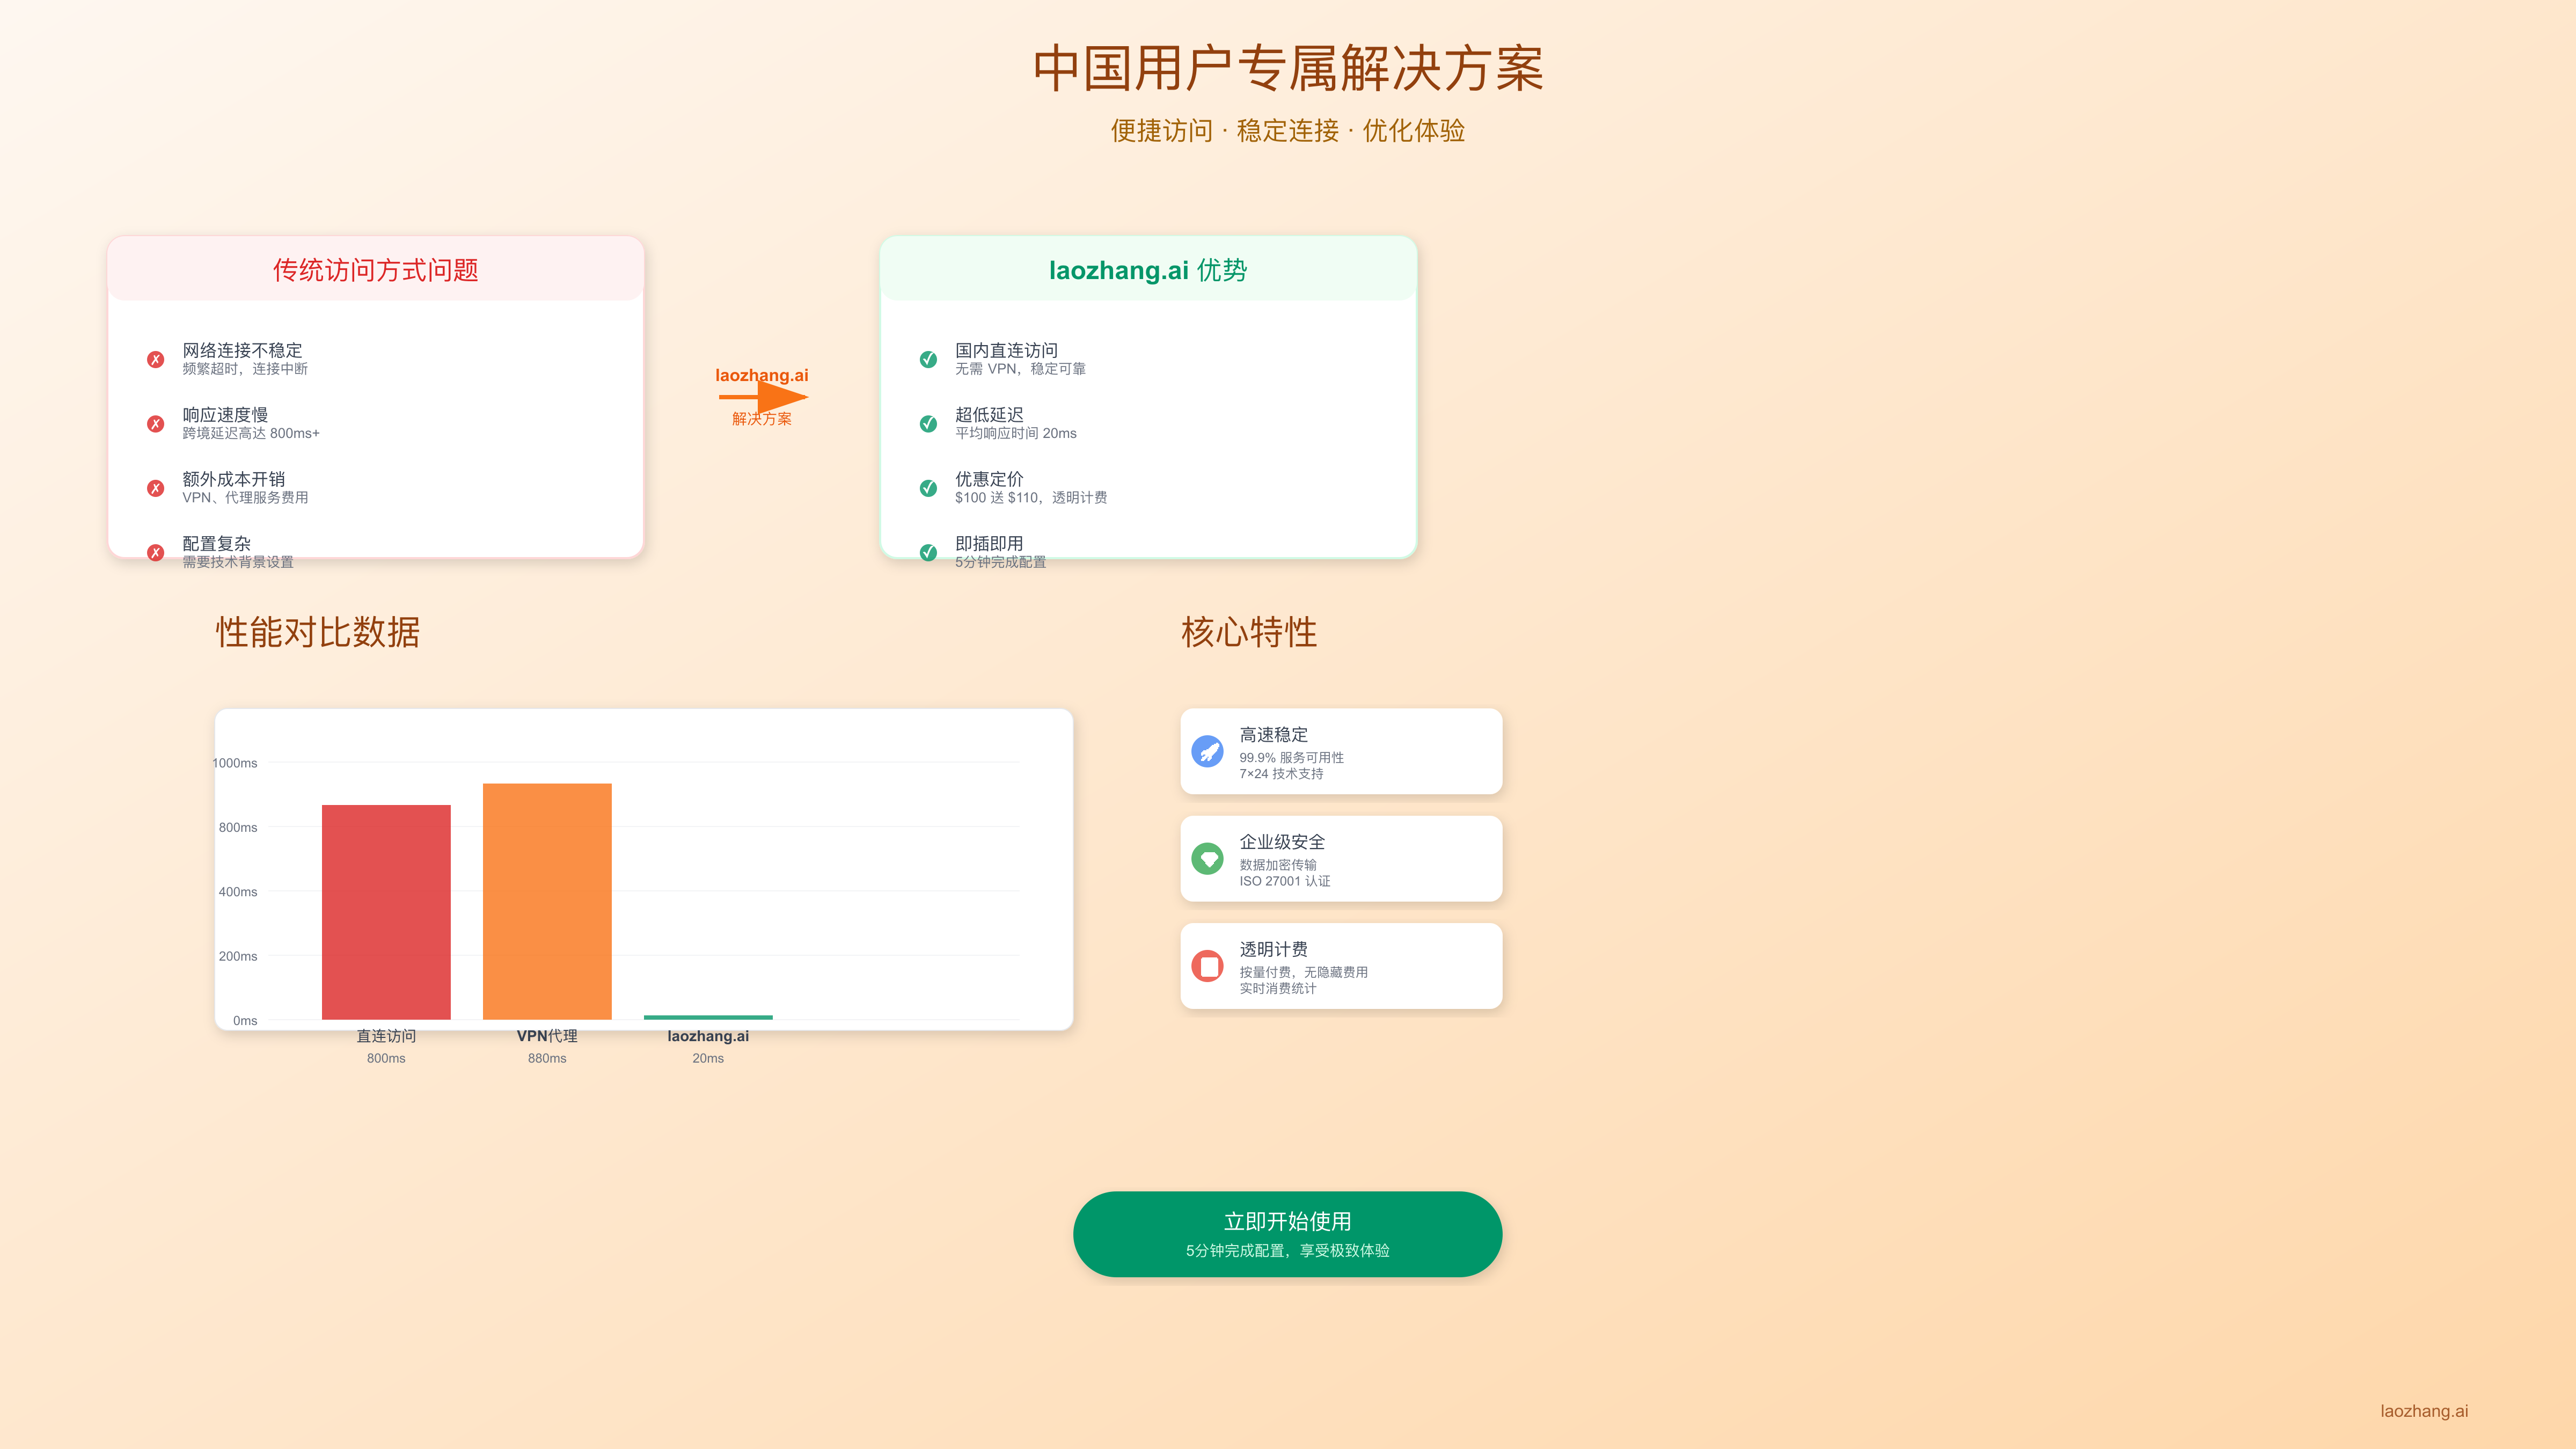
Task: Click the 国内直连访问 advantage title
Action: 1006,350
